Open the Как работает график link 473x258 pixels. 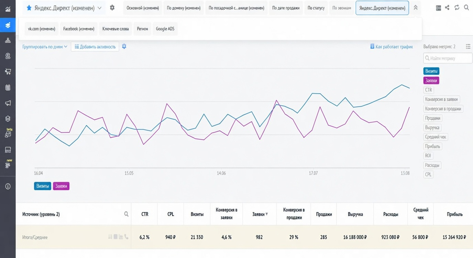click(x=392, y=47)
